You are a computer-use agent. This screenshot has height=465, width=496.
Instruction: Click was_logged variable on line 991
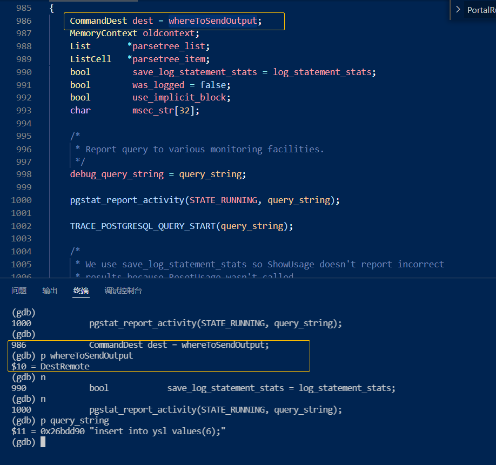pyautogui.click(x=158, y=85)
